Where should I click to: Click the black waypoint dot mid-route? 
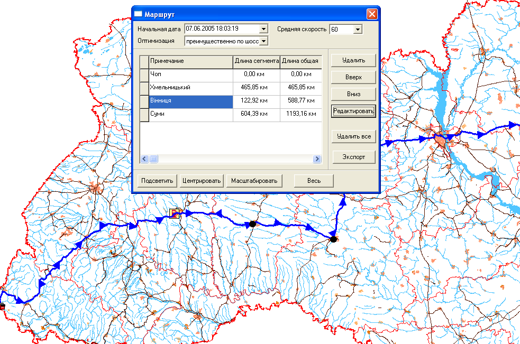click(x=252, y=225)
